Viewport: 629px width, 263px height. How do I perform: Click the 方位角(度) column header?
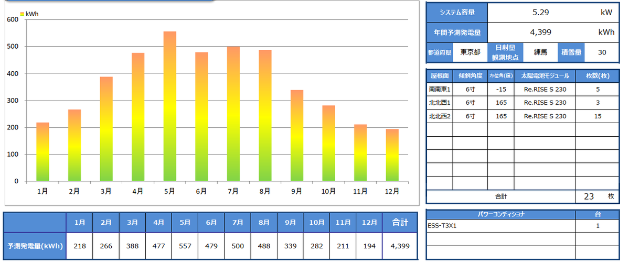click(501, 76)
